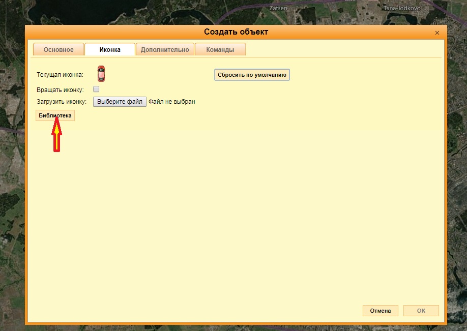This screenshot has width=467, height=331.
Task: Cancel with the Отмена button
Action: click(380, 311)
